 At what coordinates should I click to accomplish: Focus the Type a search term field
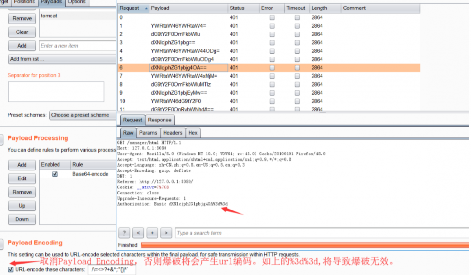click(322, 233)
